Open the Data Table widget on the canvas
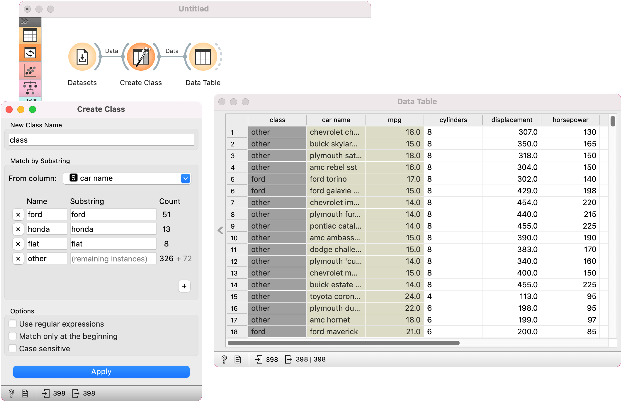 pyautogui.click(x=203, y=57)
